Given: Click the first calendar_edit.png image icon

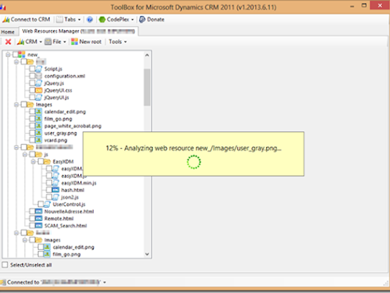Looking at the screenshot, I should (39, 111).
